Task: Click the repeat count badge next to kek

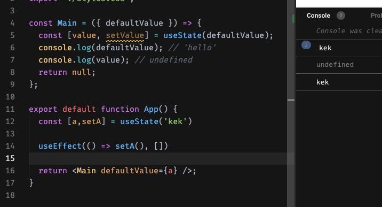Action: (306, 45)
